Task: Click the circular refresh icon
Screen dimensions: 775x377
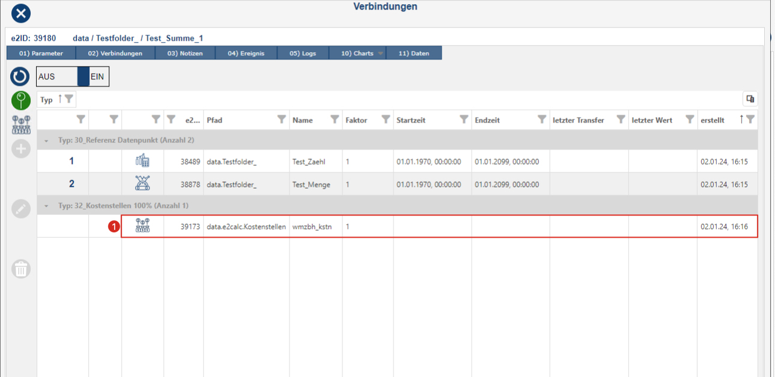Action: [20, 77]
